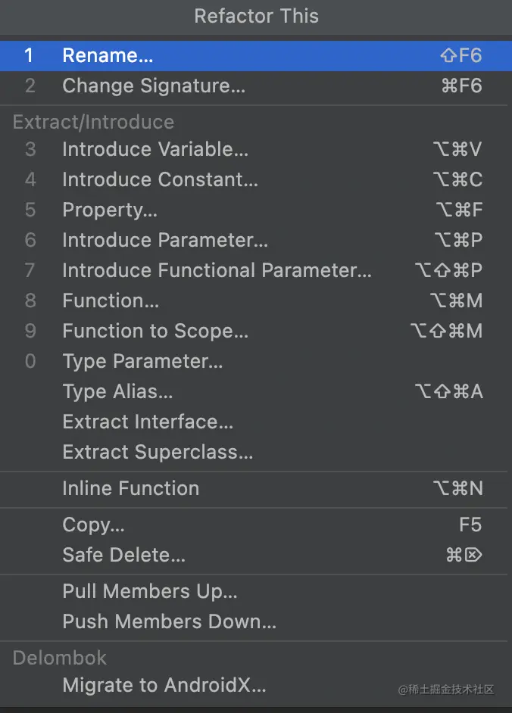Select Inline Function from the menu
Viewport: 512px width, 713px height.
coord(130,488)
